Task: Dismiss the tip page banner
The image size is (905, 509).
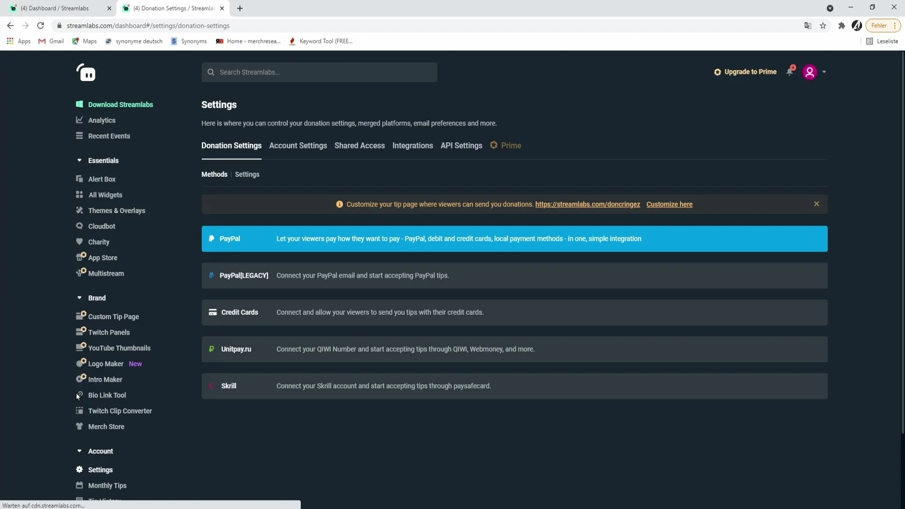Action: tap(816, 204)
